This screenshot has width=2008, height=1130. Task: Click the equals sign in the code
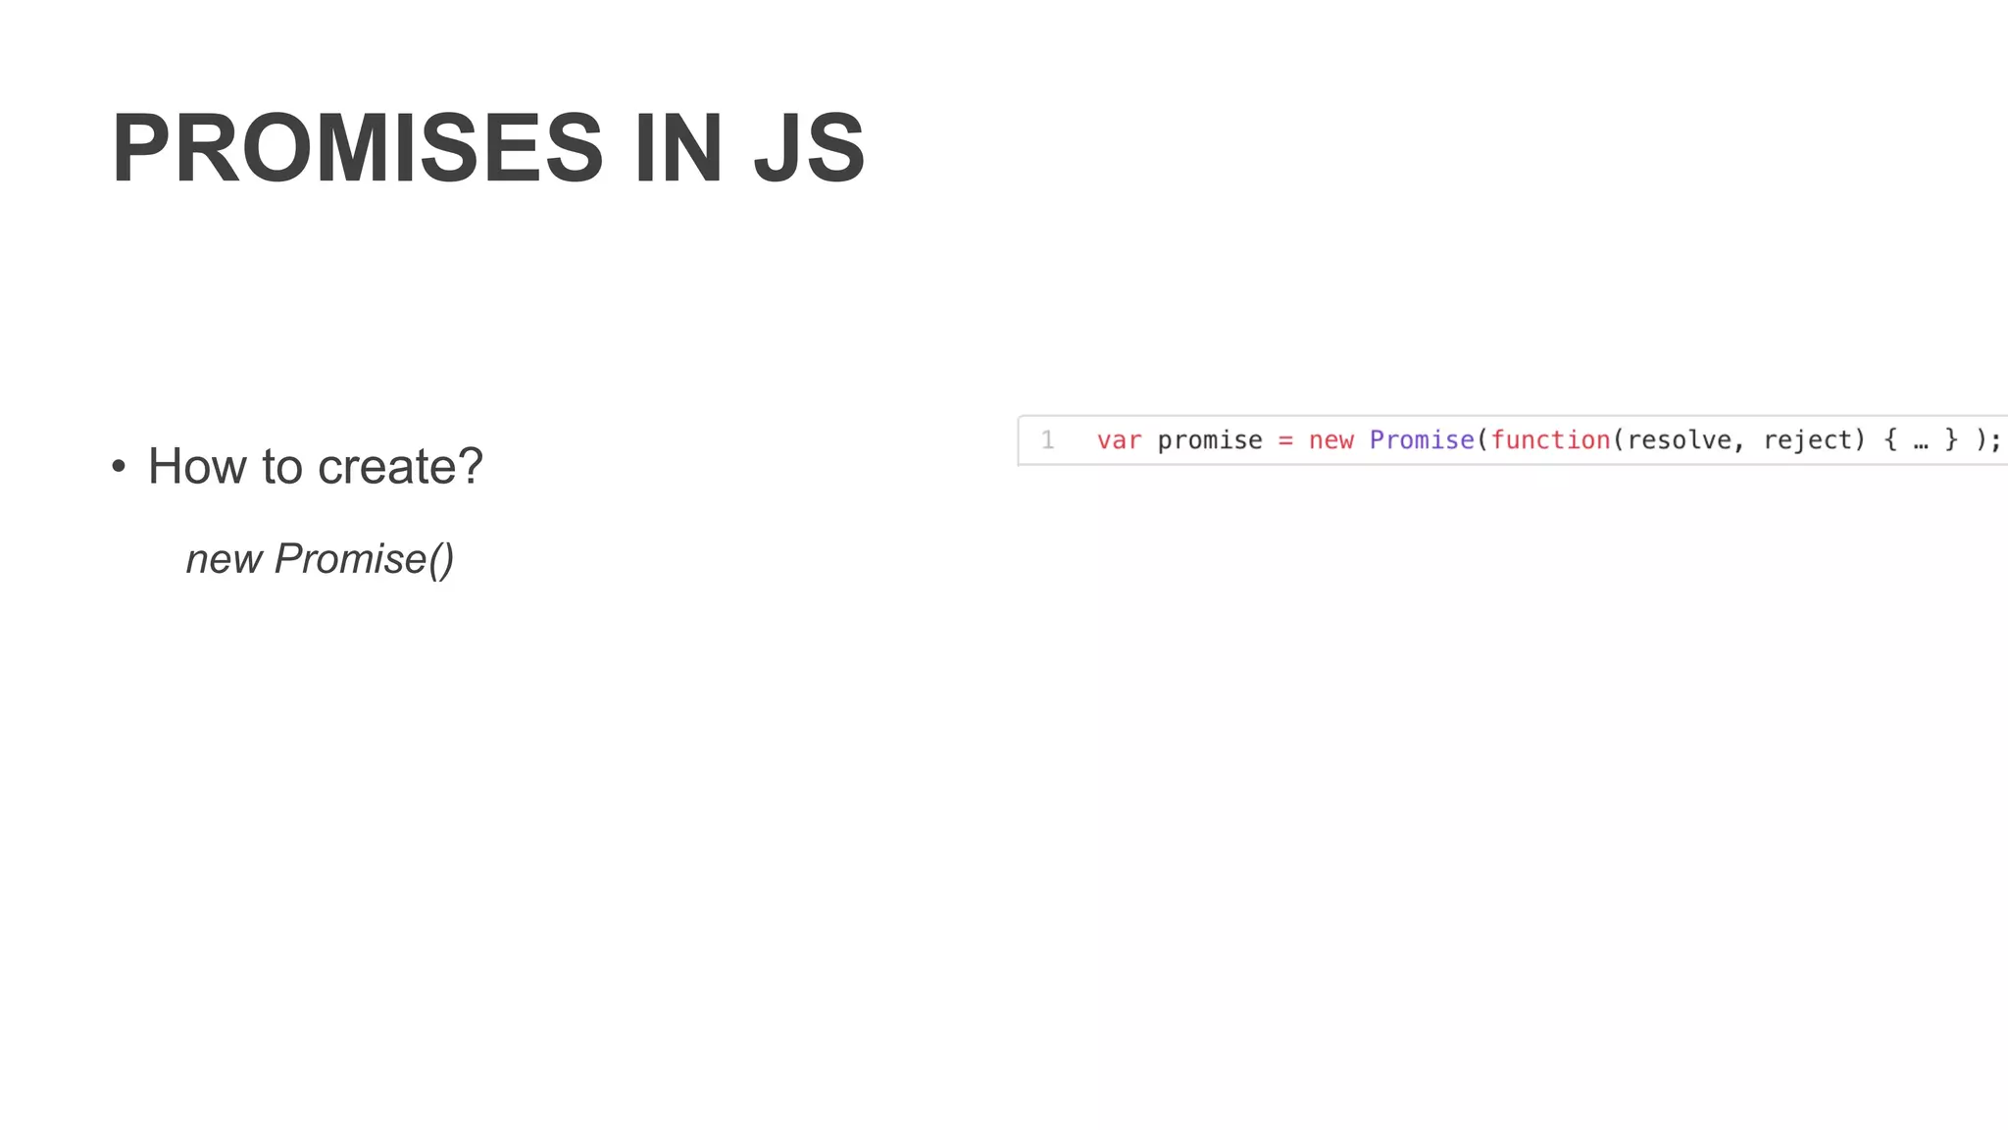(1285, 440)
